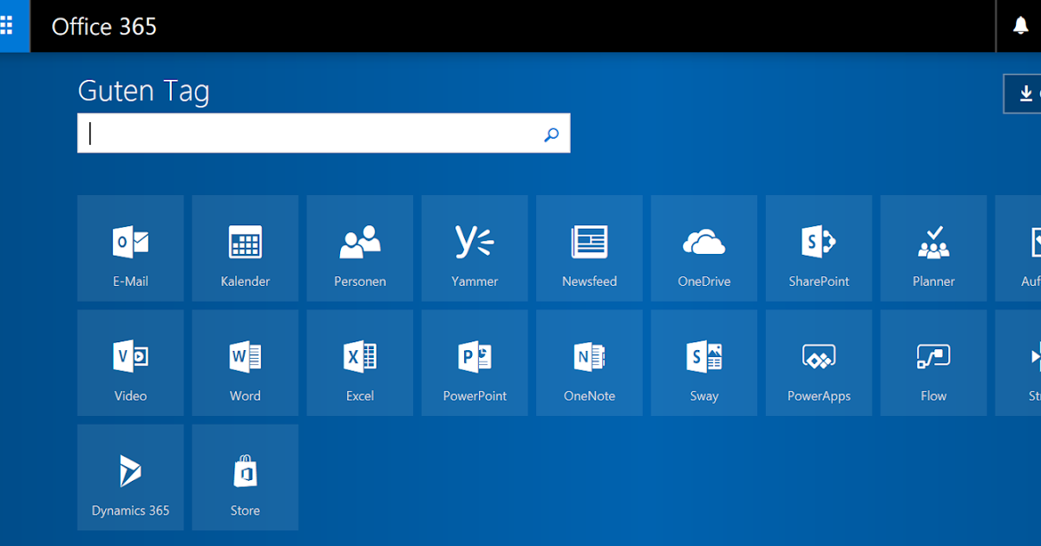Open the SharePoint tile
This screenshot has width=1041, height=546.
[819, 248]
